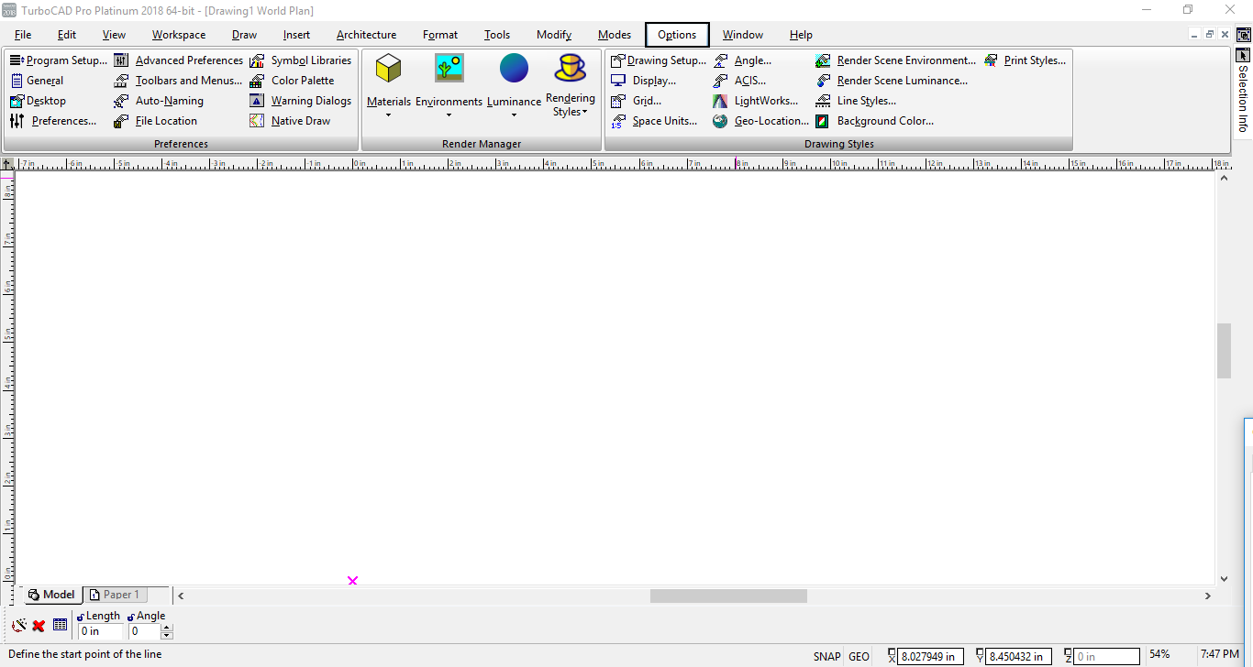Click the Finish wand icon in inspector bar
The width and height of the screenshot is (1253, 667).
click(x=18, y=626)
